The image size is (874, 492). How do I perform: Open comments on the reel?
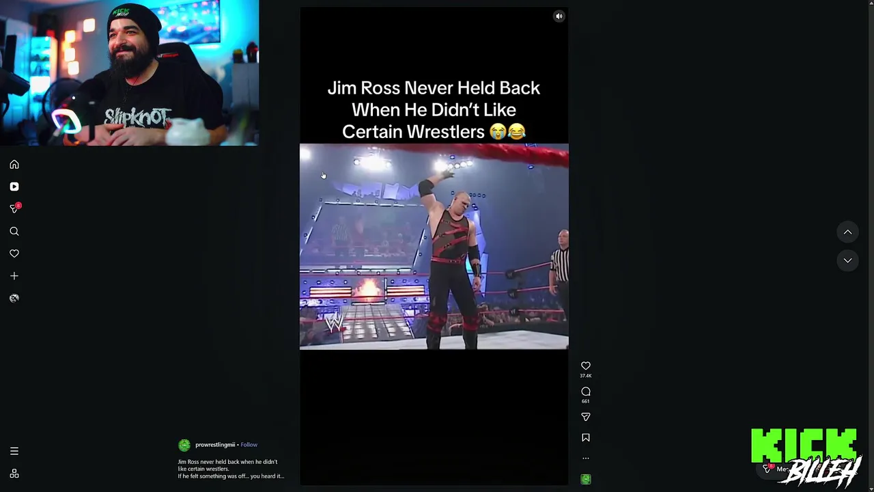click(586, 392)
